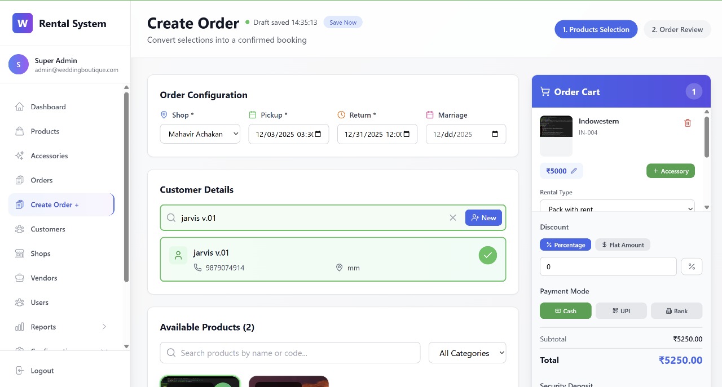Switch discount to Flat Amount

[623, 244]
